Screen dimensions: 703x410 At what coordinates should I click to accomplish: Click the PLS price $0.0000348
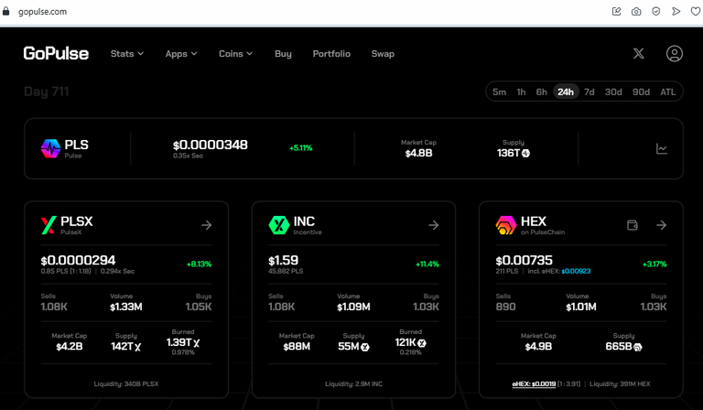tap(211, 146)
